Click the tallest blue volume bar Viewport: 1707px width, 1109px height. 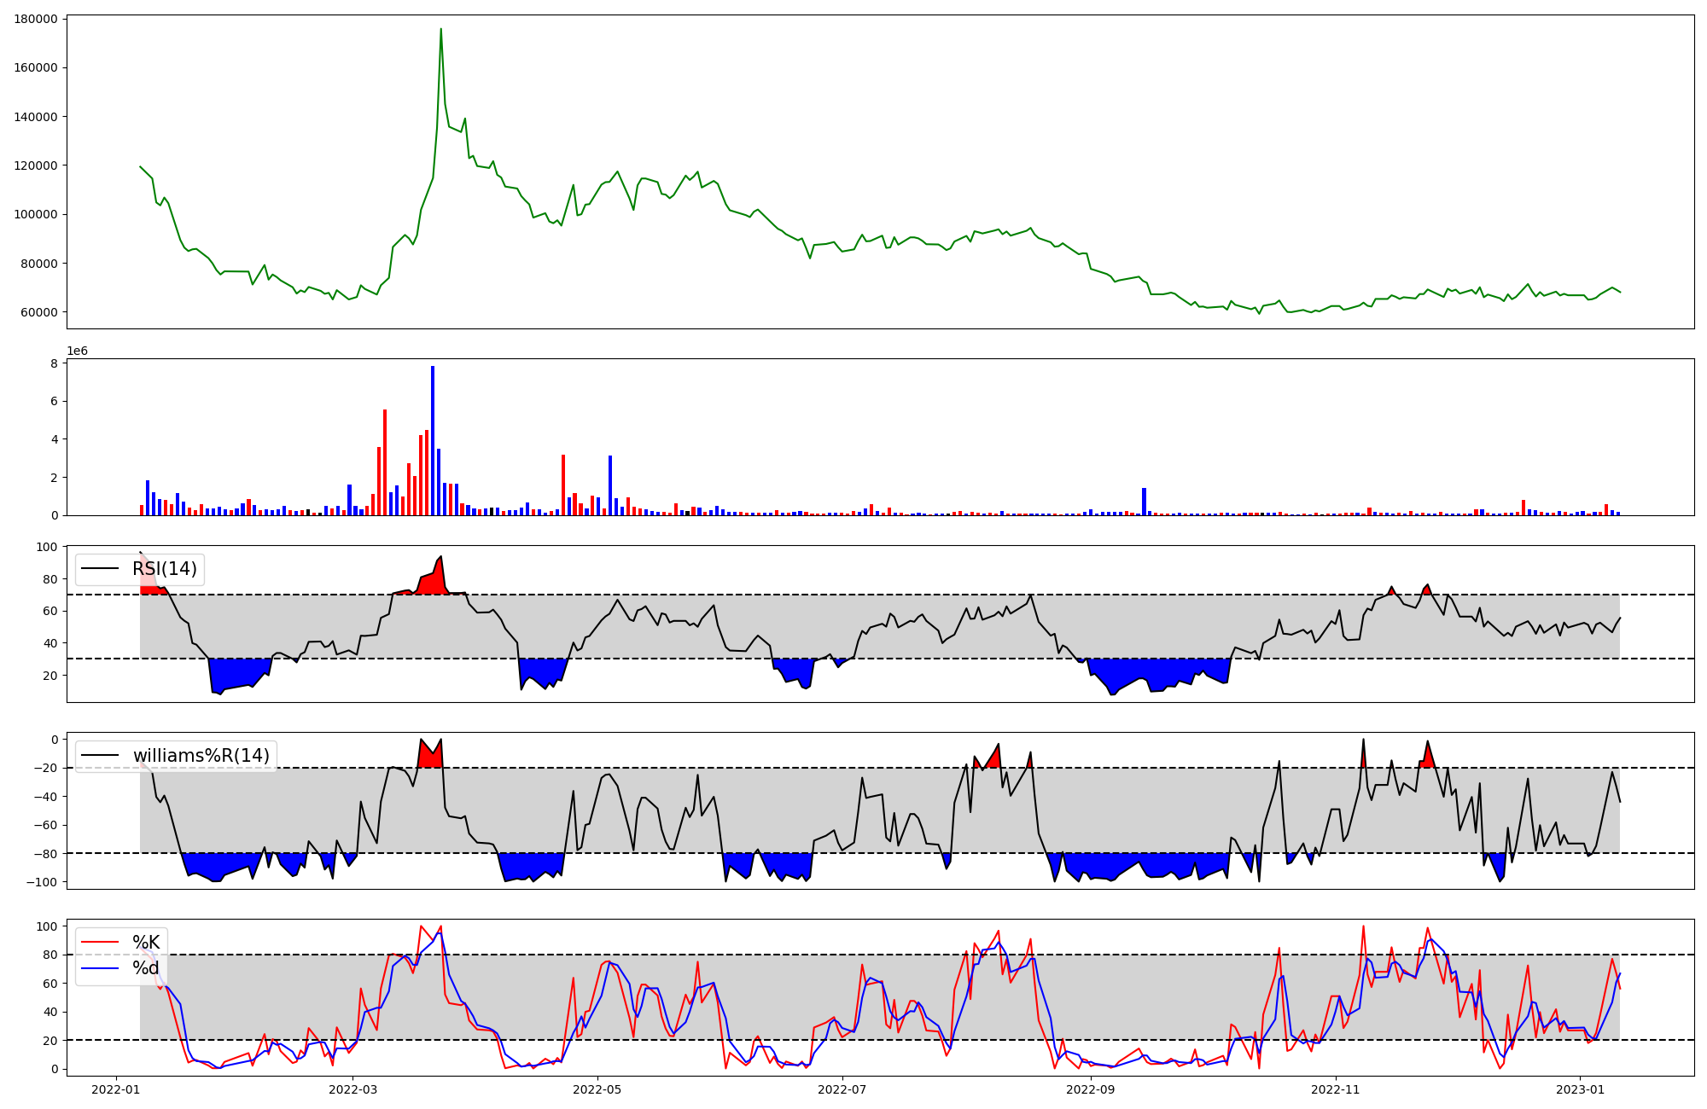[x=433, y=440]
